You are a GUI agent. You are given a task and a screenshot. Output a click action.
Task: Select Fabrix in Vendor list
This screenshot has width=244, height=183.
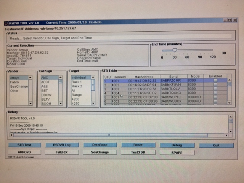pos(19,82)
